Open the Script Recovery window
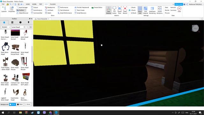Screen dimensions: 204x115 pyautogui.click(x=80, y=13)
